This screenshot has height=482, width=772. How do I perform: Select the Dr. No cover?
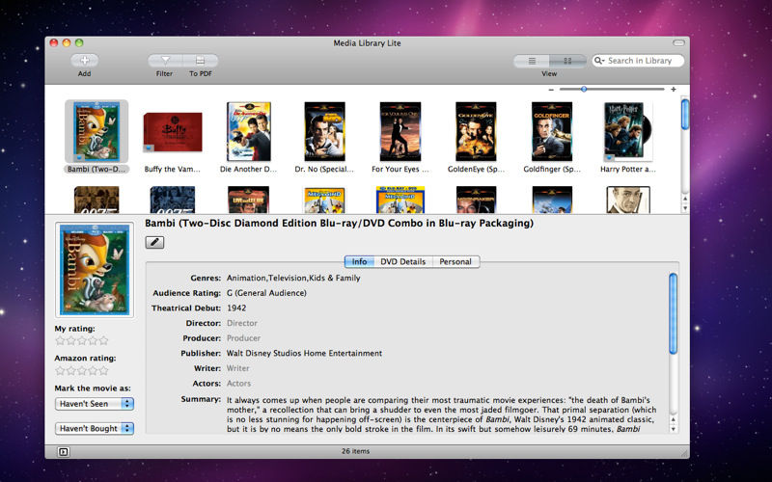pos(324,131)
